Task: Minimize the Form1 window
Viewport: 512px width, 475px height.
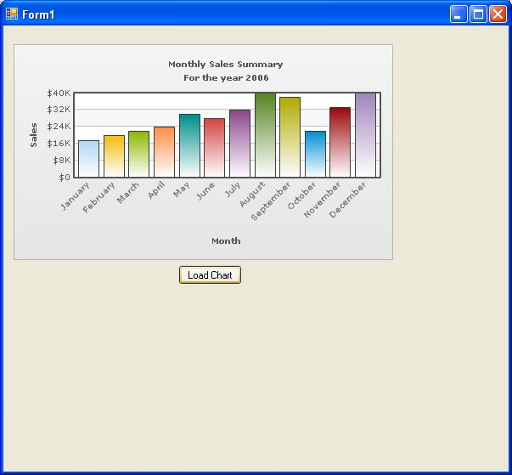Action: tap(459, 14)
